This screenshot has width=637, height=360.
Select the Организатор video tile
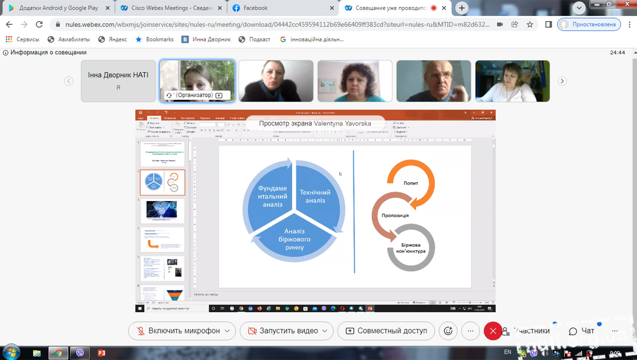coord(197,81)
